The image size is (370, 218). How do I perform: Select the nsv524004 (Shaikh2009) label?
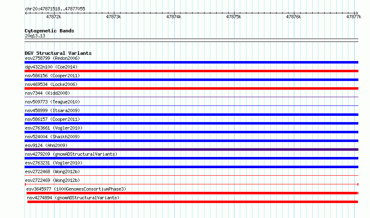(52, 137)
